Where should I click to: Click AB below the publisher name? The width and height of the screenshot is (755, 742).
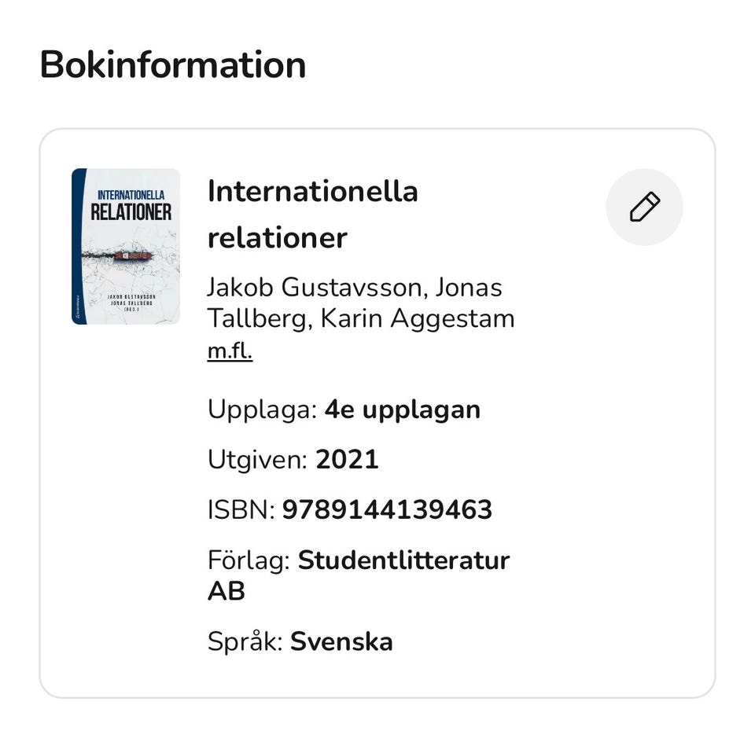coord(226,591)
